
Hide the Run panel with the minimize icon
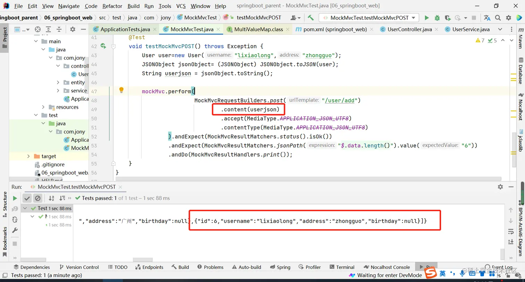[x=511, y=187]
